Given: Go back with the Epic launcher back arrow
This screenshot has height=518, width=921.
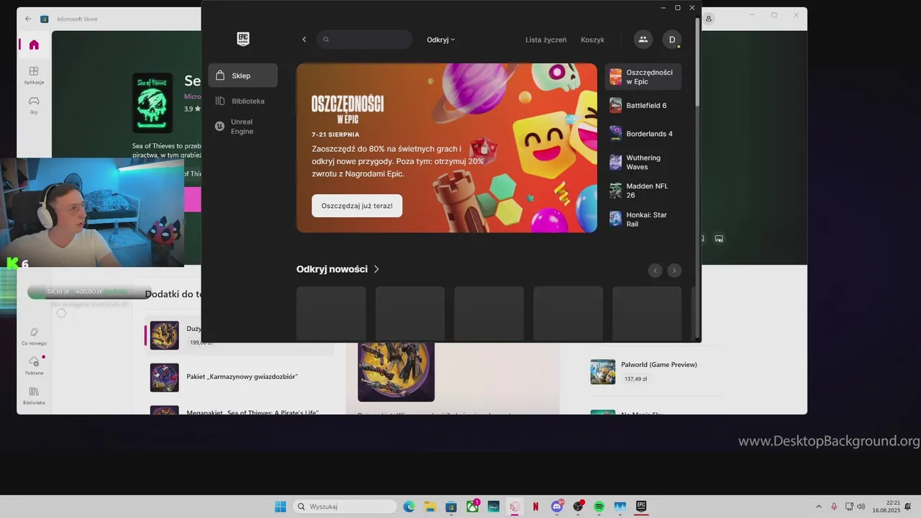Looking at the screenshot, I should 304,40.
